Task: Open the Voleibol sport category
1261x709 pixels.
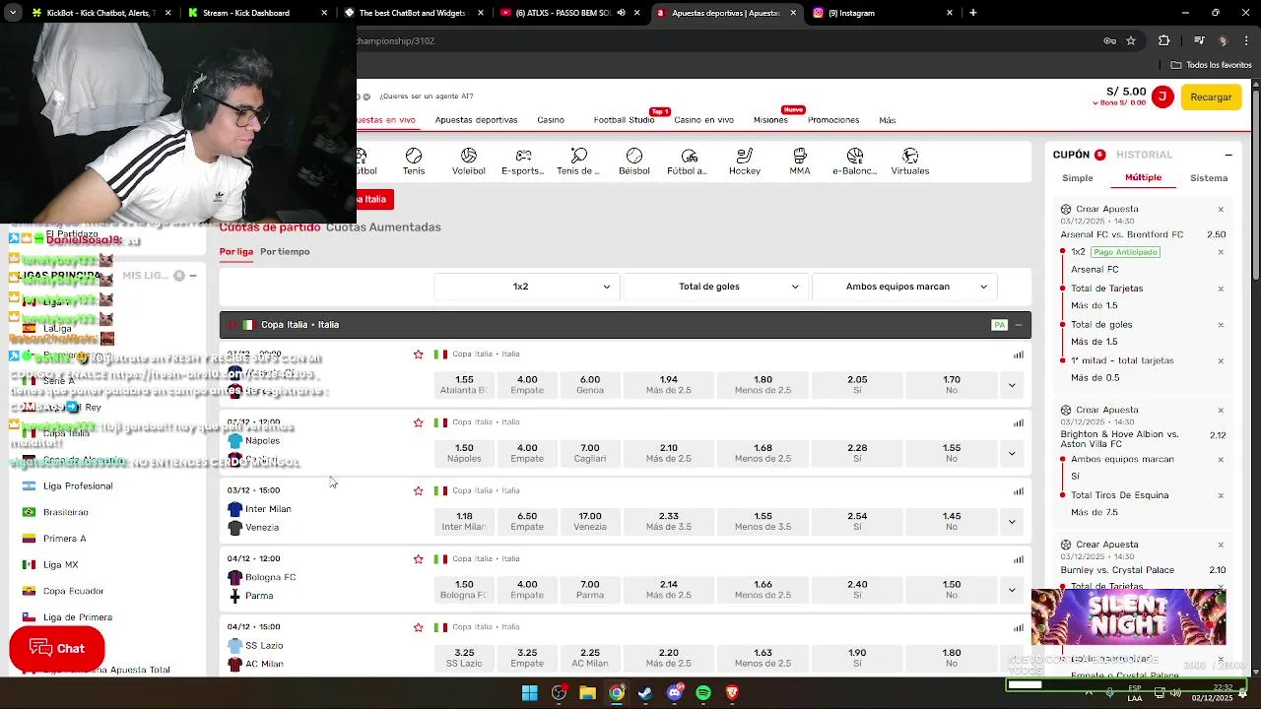Action: [469, 161]
